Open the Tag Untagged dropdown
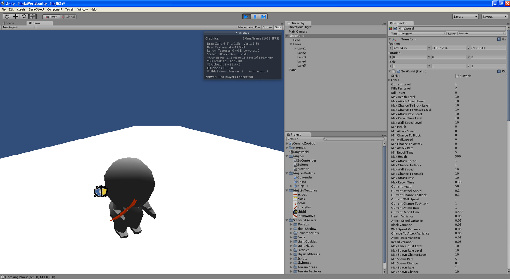This screenshot has height=279, width=510. [x=422, y=34]
